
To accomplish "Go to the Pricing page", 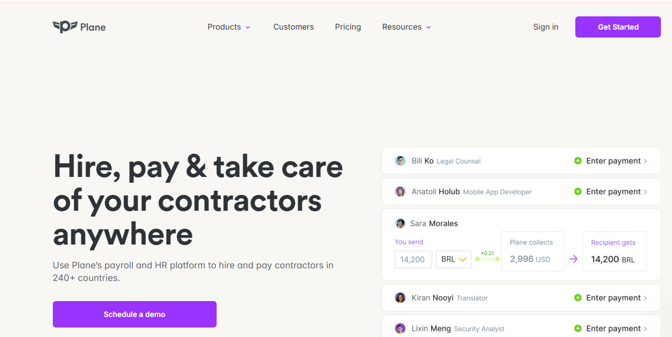I will [x=348, y=27].
